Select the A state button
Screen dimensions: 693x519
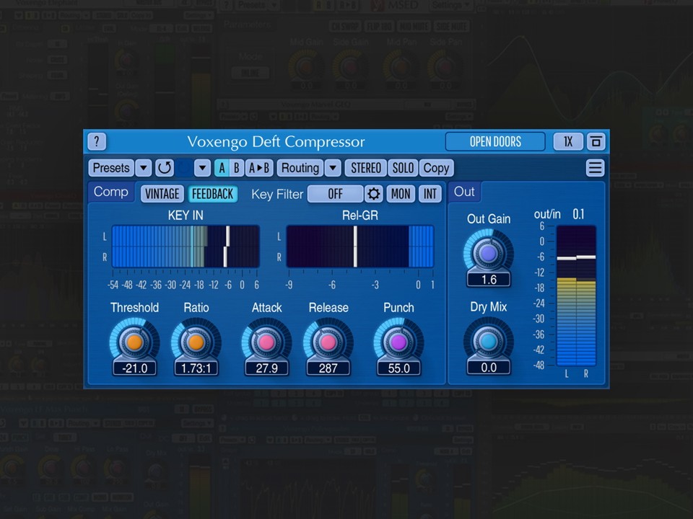(x=222, y=168)
